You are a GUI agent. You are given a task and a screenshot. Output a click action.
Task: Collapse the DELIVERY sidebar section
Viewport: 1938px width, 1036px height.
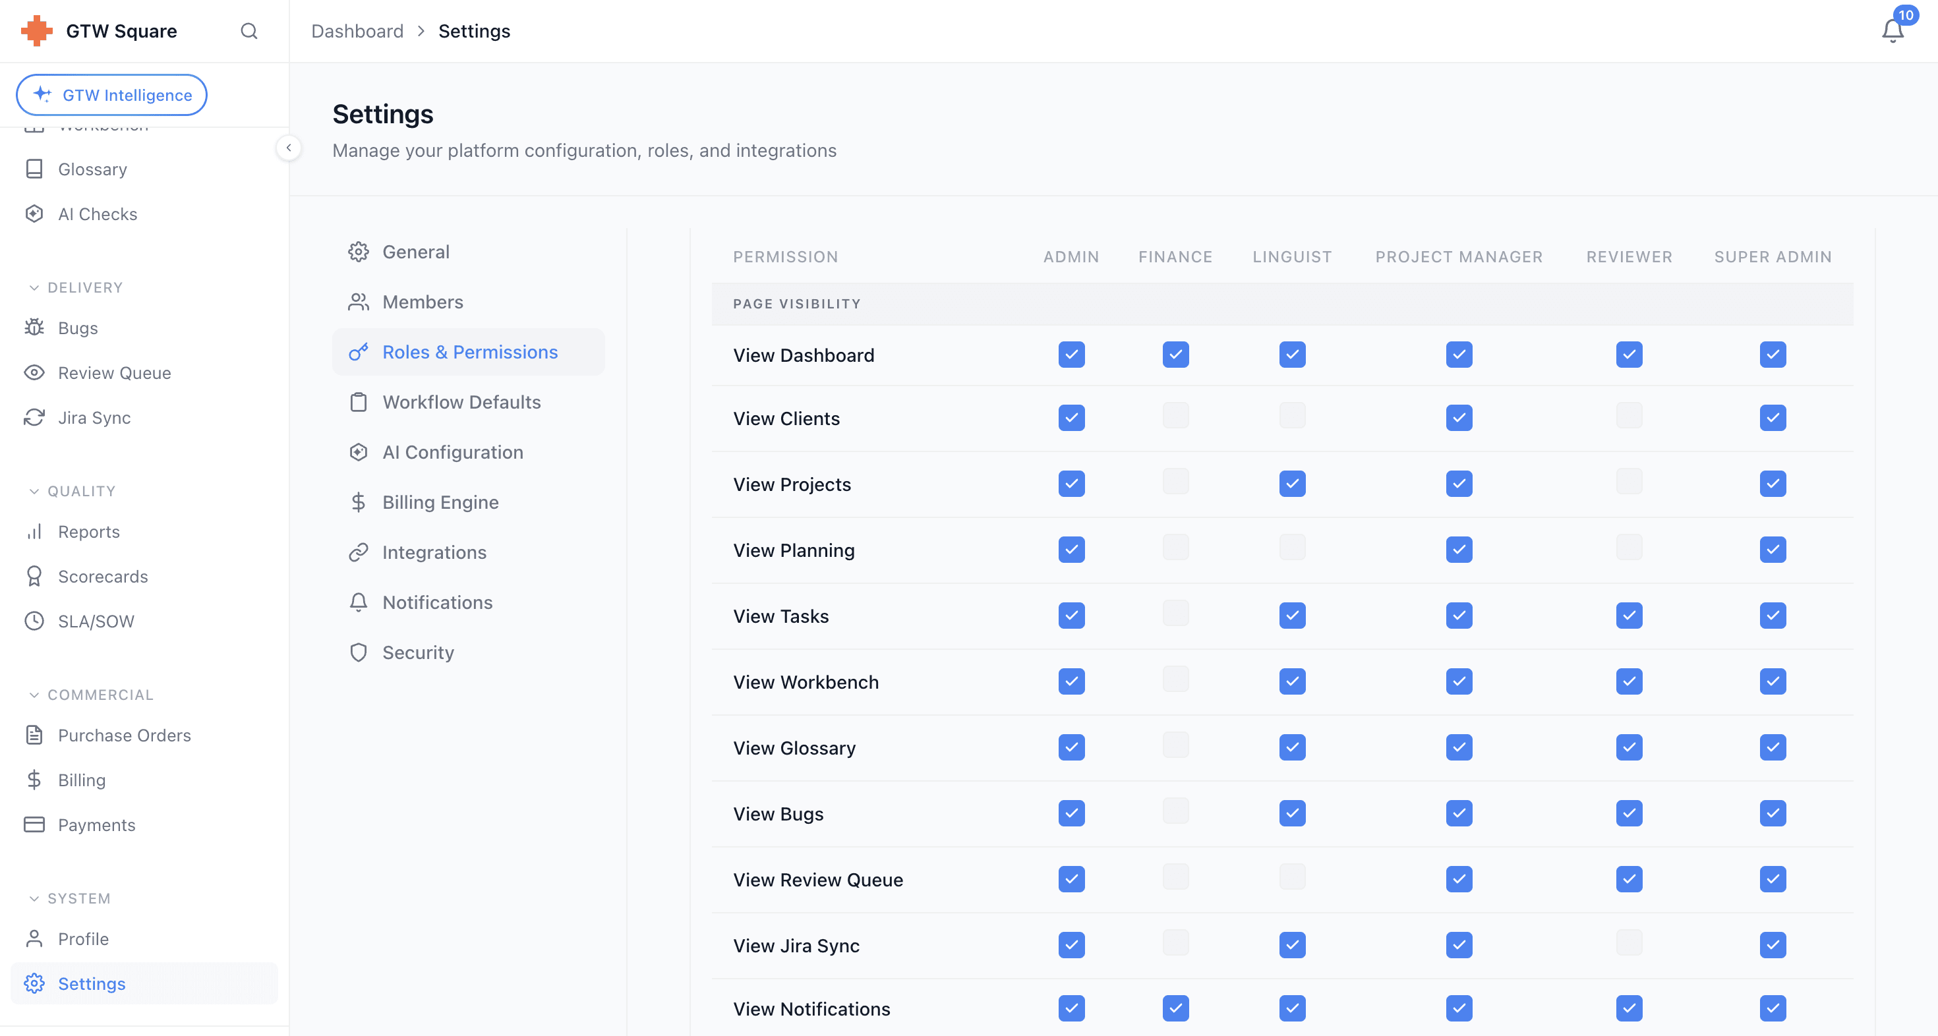tap(34, 287)
